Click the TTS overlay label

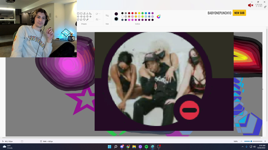tap(259, 5)
